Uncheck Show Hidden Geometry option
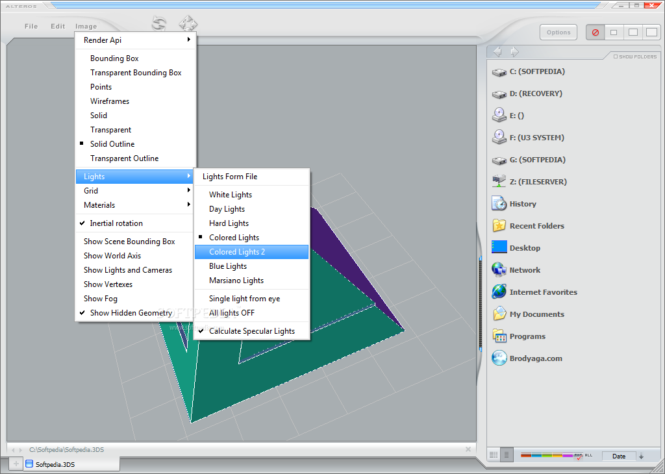This screenshot has height=474, width=665. pyautogui.click(x=135, y=312)
